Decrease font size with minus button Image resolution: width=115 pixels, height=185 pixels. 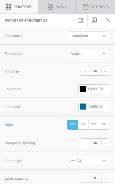tap(85, 71)
